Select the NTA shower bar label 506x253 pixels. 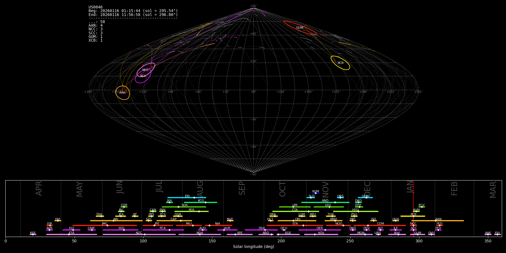[x=321, y=233]
